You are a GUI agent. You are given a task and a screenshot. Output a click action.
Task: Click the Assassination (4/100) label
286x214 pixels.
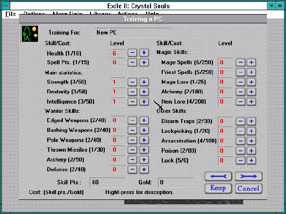coord(189,141)
